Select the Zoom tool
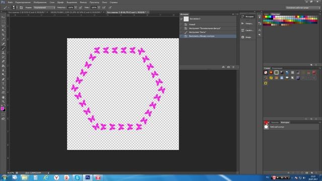Viewport: 322px width, 181px height. (x=4, y=102)
